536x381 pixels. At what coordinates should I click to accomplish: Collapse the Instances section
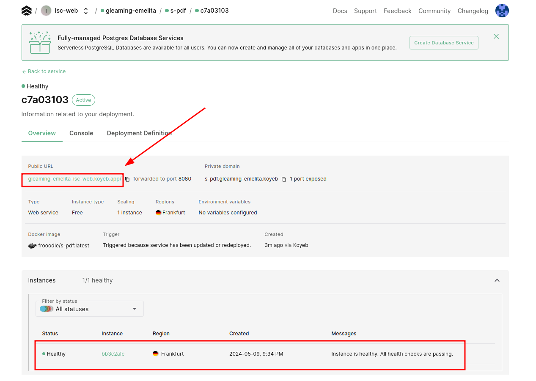[497, 280]
